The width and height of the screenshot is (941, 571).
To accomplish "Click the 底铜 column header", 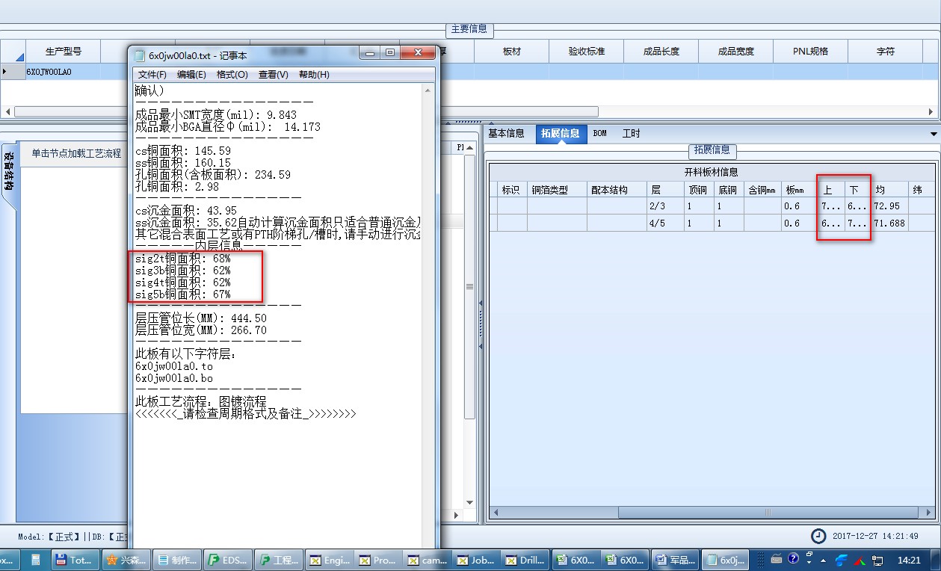I will (x=729, y=190).
